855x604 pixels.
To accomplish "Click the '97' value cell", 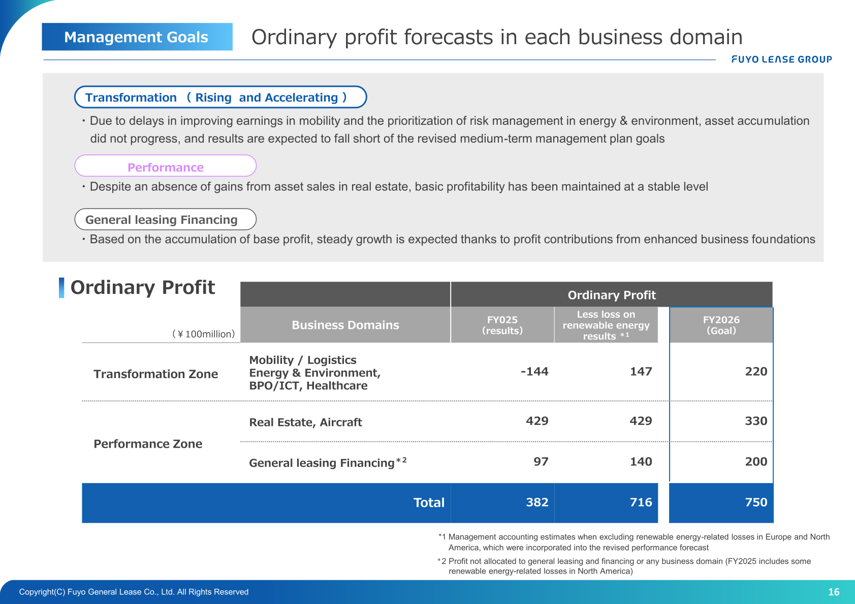I will [x=541, y=461].
